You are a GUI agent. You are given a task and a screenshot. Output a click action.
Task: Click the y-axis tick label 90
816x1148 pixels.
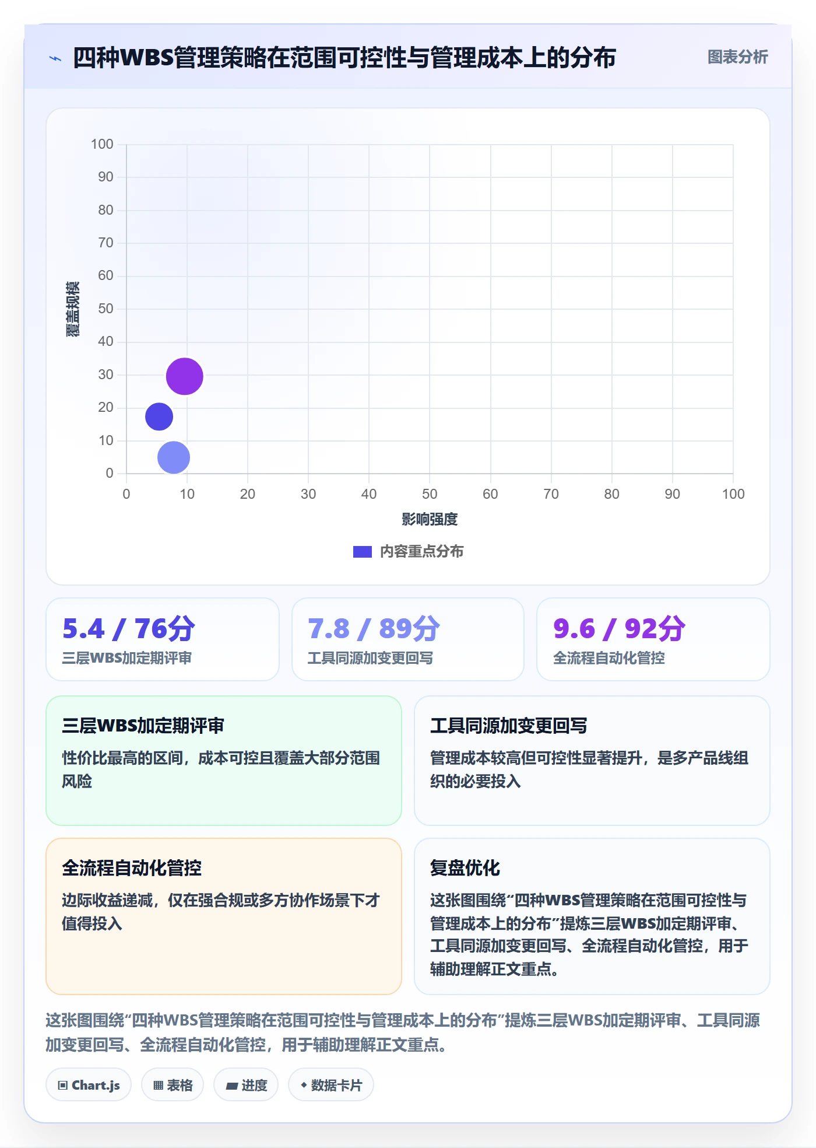point(105,177)
